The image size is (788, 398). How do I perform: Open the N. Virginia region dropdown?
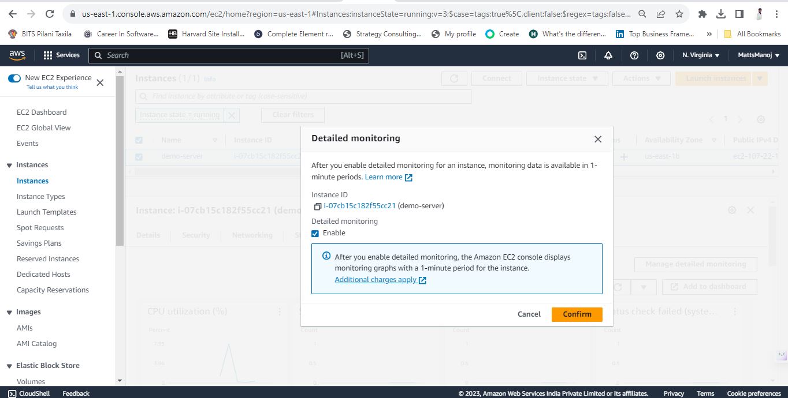701,55
